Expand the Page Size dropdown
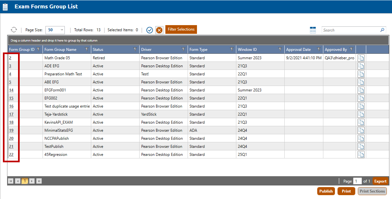 tap(62, 30)
